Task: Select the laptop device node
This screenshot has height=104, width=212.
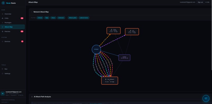Action: tap(114, 31)
